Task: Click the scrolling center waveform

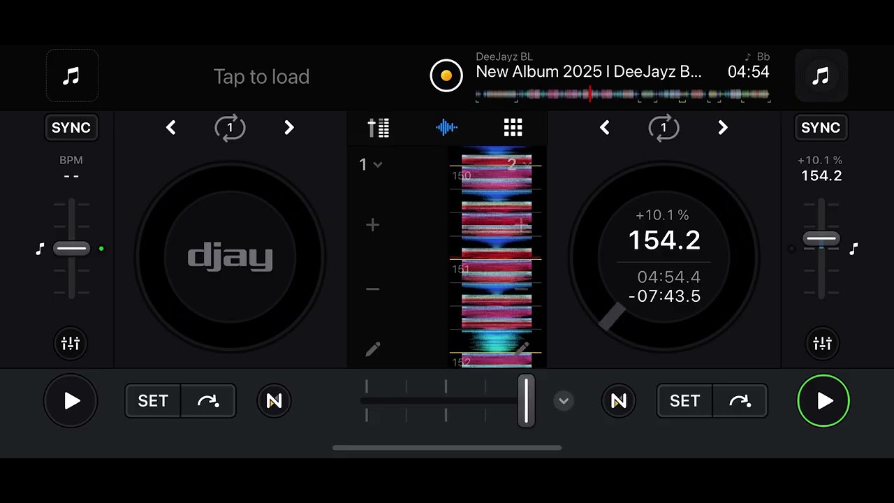Action: [x=497, y=257]
